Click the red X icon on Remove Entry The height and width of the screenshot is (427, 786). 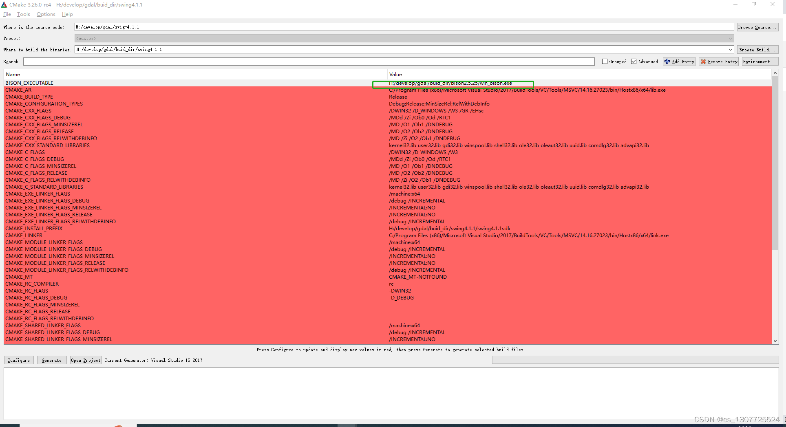pyautogui.click(x=703, y=62)
